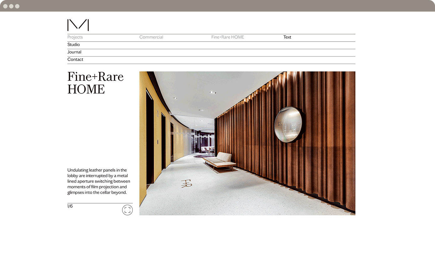Screen dimensions: 435x257
Task: Click the 1/6 slide counter
Action: coord(70,206)
